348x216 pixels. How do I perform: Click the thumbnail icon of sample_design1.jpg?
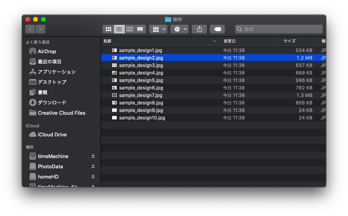(x=114, y=50)
